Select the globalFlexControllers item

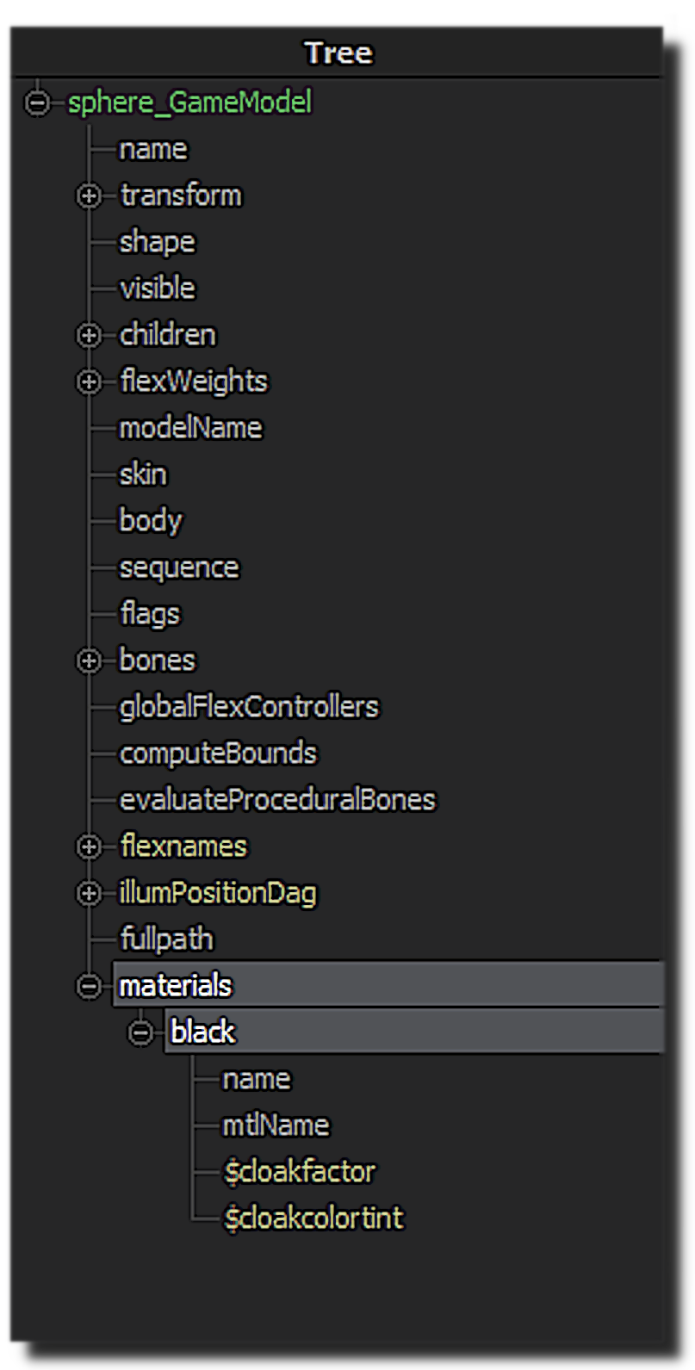249,707
